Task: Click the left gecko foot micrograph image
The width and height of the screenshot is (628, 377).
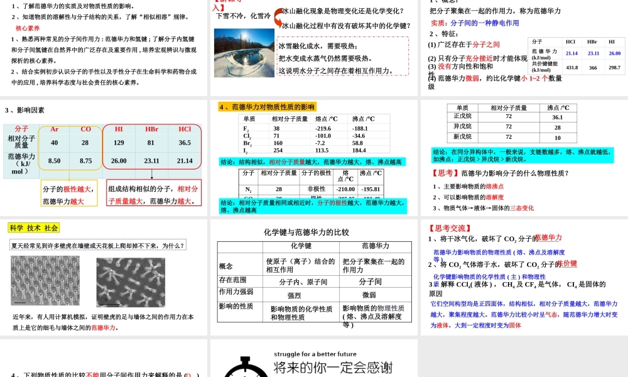Action: tap(45, 280)
